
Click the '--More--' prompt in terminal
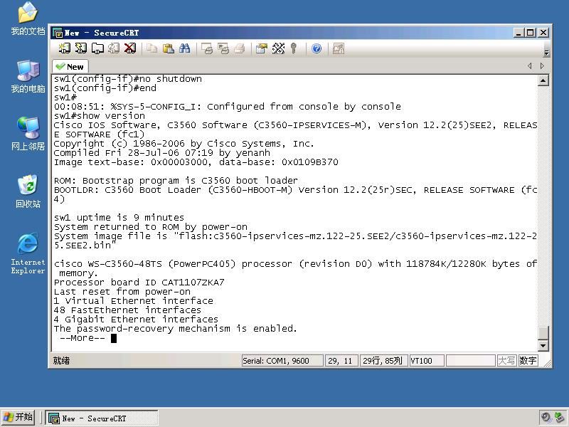click(83, 338)
